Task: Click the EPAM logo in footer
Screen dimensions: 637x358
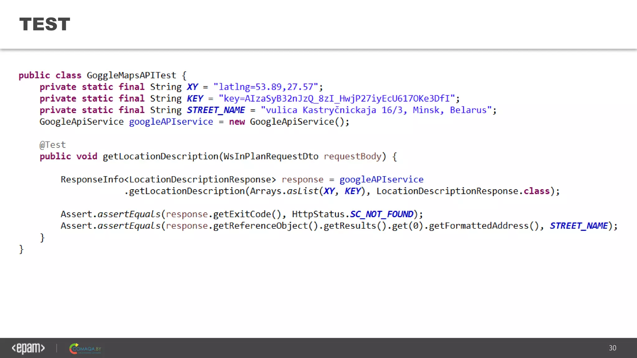Action: 28,348
